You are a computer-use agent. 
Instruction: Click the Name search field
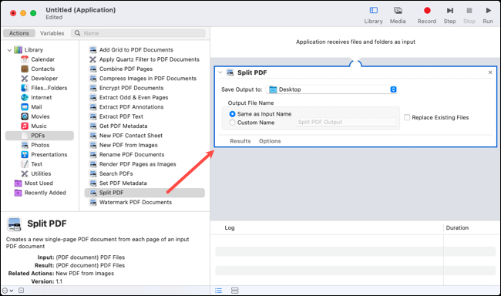(x=138, y=33)
